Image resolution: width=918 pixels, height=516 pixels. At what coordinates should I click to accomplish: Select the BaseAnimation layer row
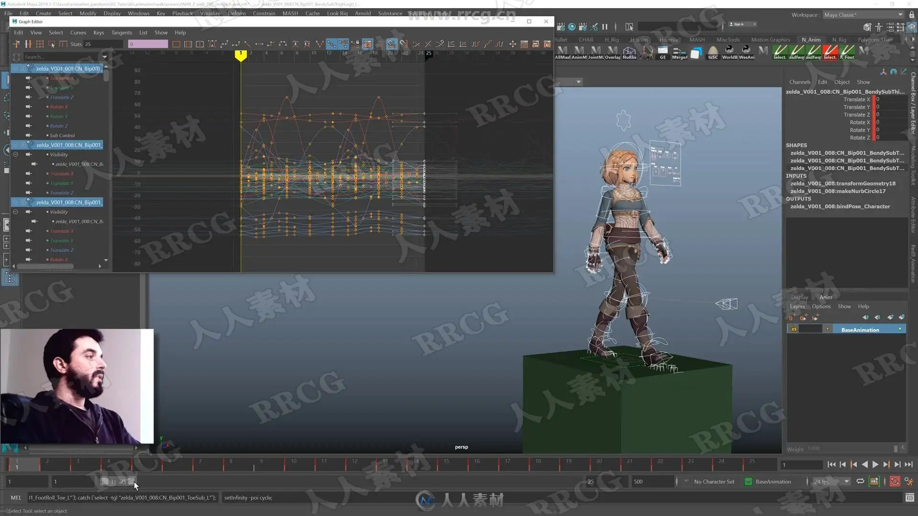846,329
